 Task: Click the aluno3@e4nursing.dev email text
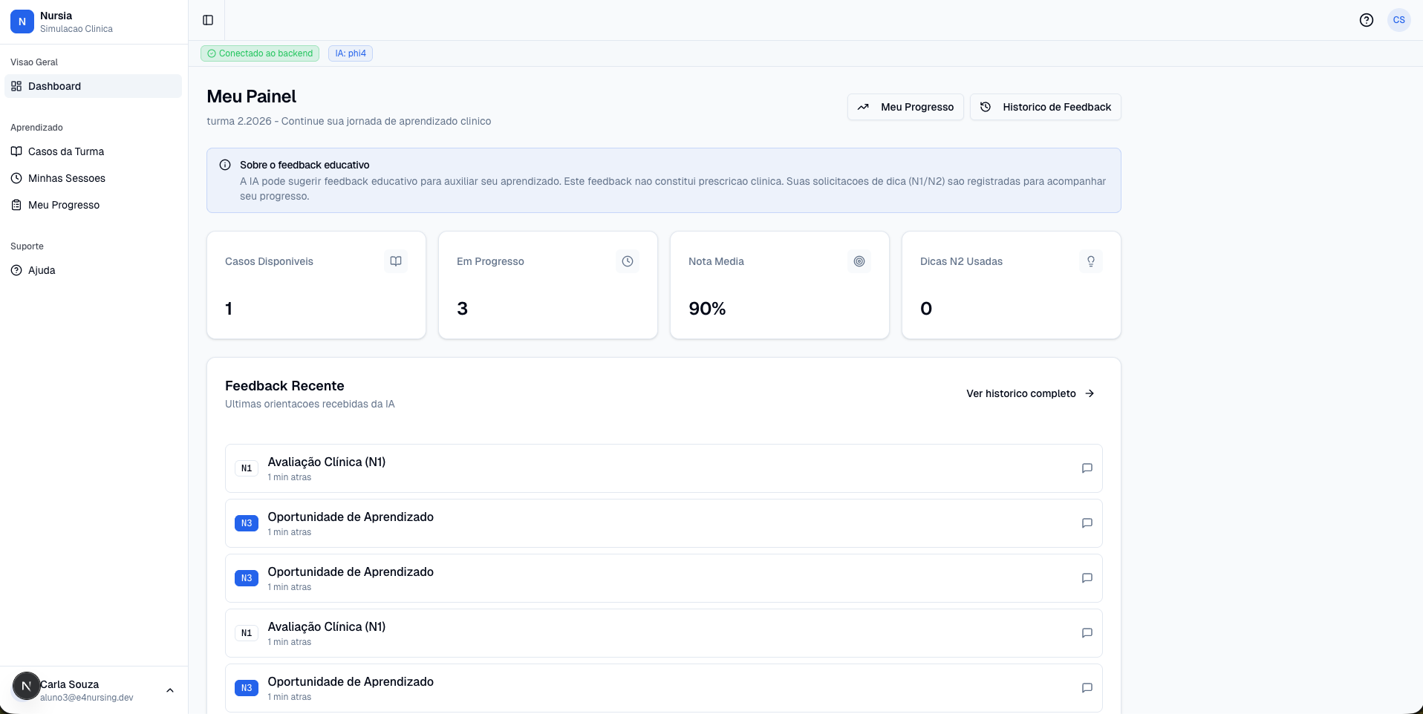point(87,698)
